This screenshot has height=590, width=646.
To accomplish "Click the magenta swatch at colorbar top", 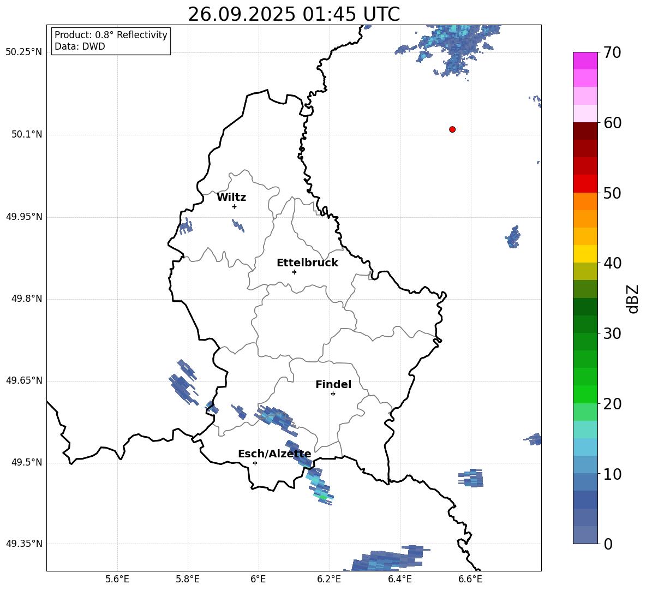I will click(585, 61).
